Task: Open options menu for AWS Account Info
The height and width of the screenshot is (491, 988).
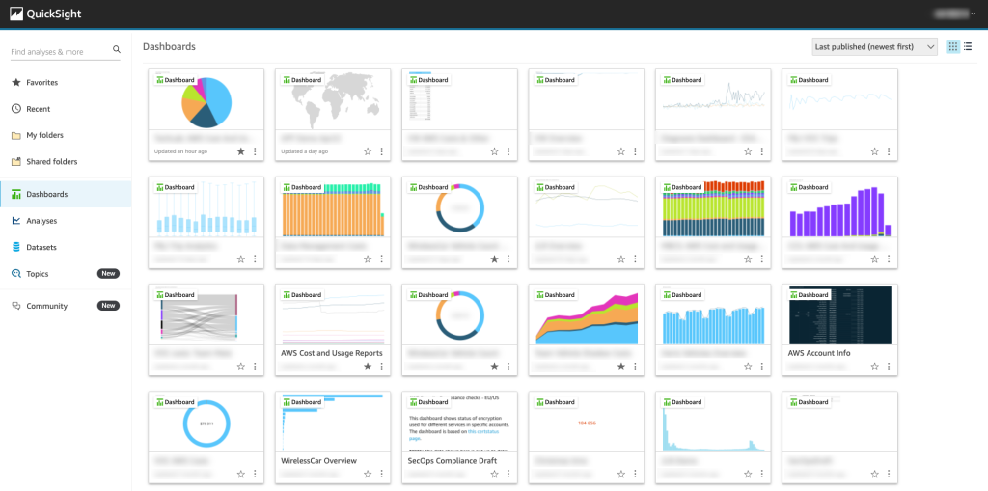Action: coord(889,367)
